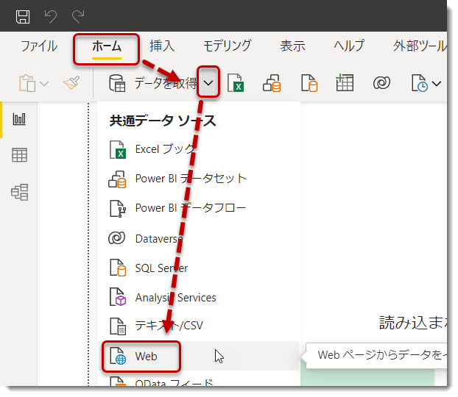This screenshot has height=397, width=458.
Task: Choose Excel ブック from data sources
Action: [198, 149]
